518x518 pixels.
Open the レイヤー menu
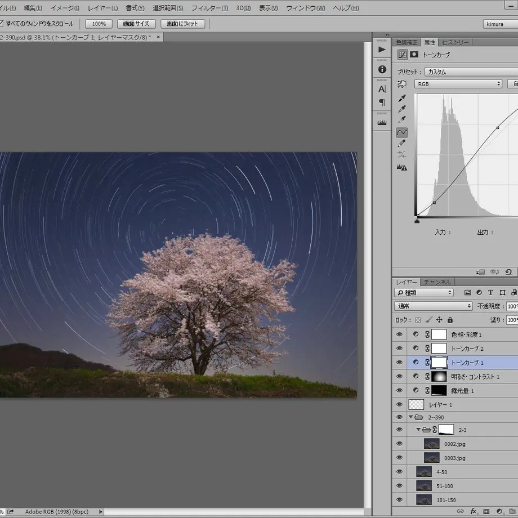(x=102, y=8)
